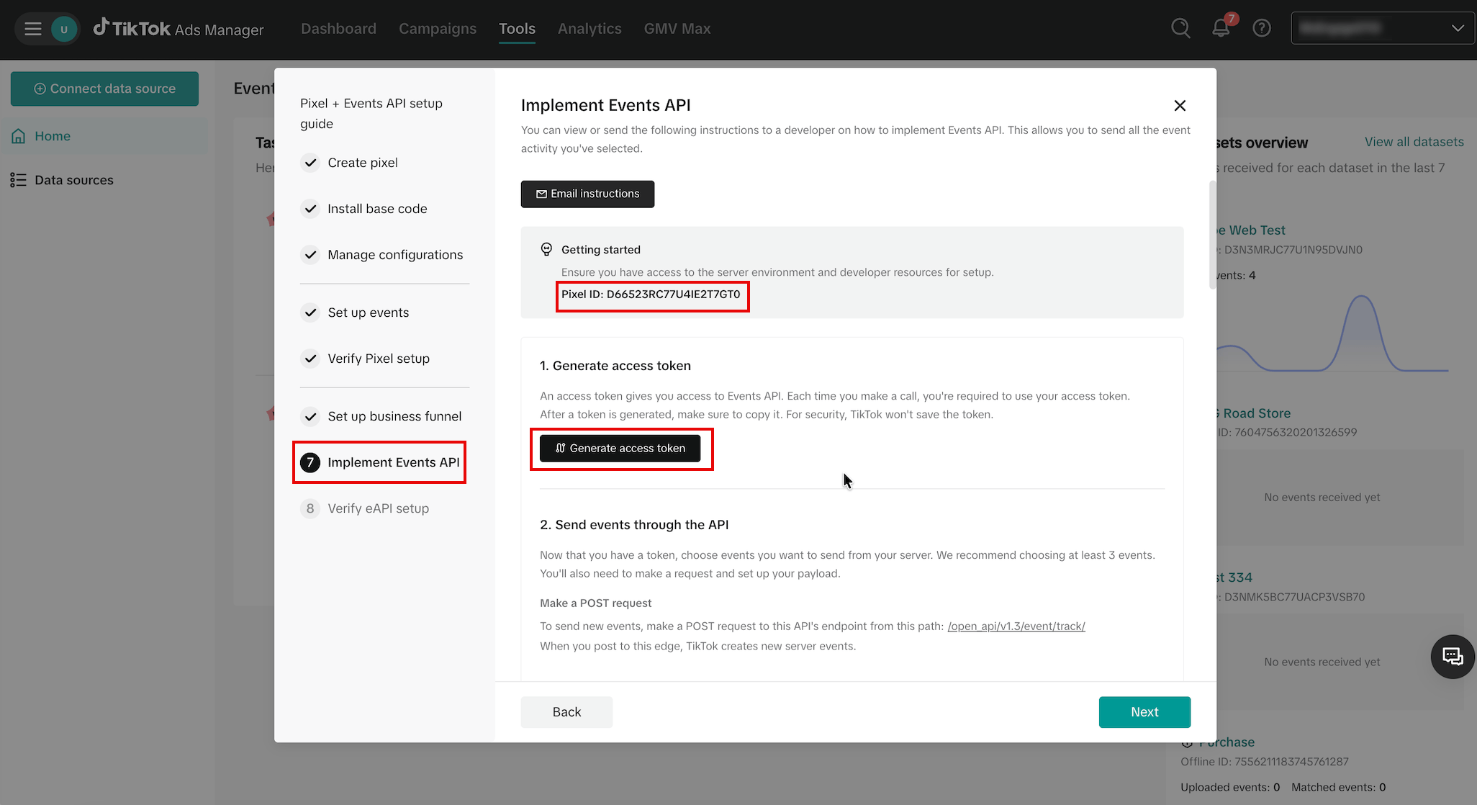This screenshot has width=1477, height=805.
Task: Open the Analytics tab
Action: (590, 29)
